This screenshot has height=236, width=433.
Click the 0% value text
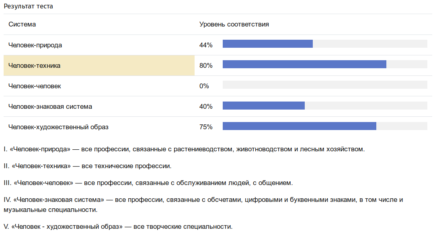(x=204, y=86)
